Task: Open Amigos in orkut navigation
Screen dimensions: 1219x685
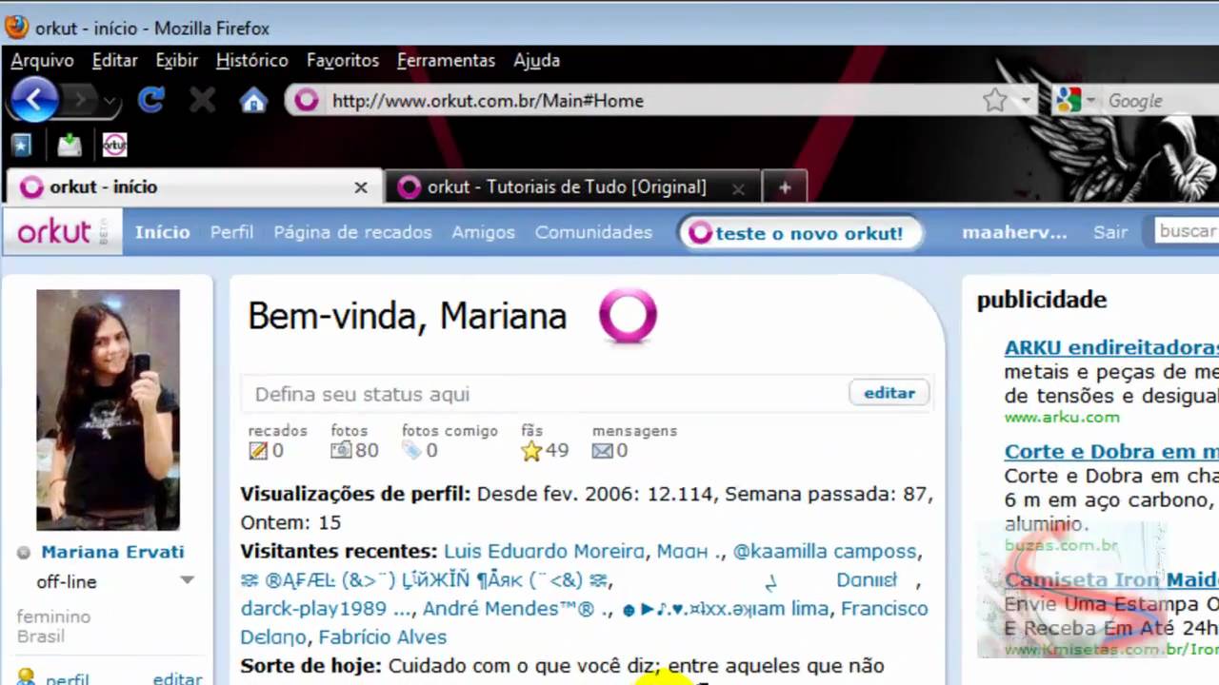Action: coord(483,232)
